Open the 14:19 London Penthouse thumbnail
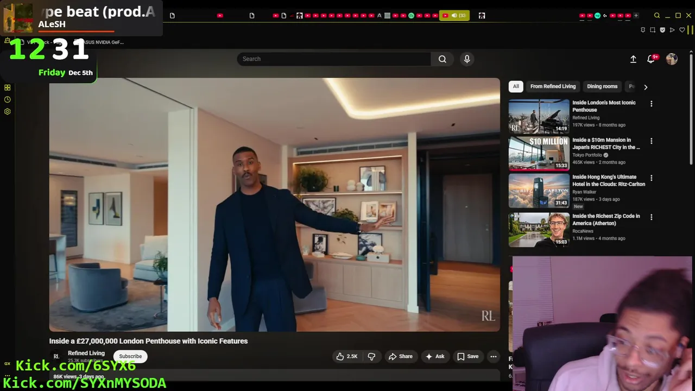 [539, 116]
